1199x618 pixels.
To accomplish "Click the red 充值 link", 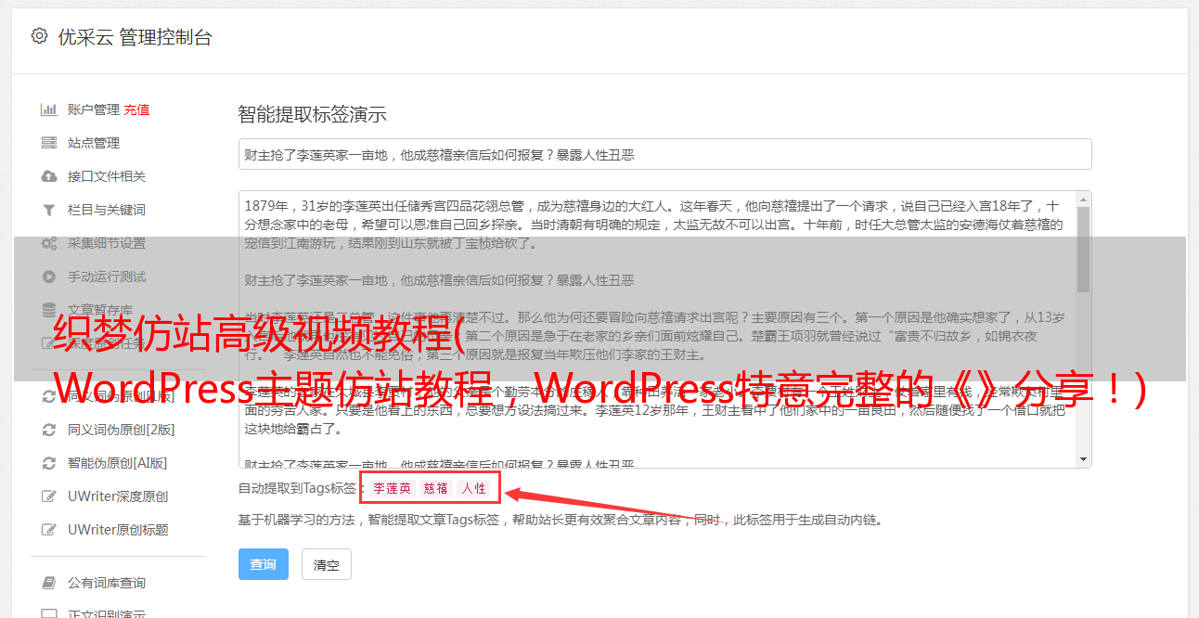I will 136,109.
